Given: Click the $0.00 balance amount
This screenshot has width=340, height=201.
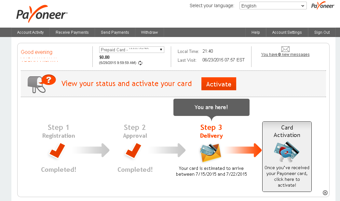Looking at the screenshot, I should point(104,57).
